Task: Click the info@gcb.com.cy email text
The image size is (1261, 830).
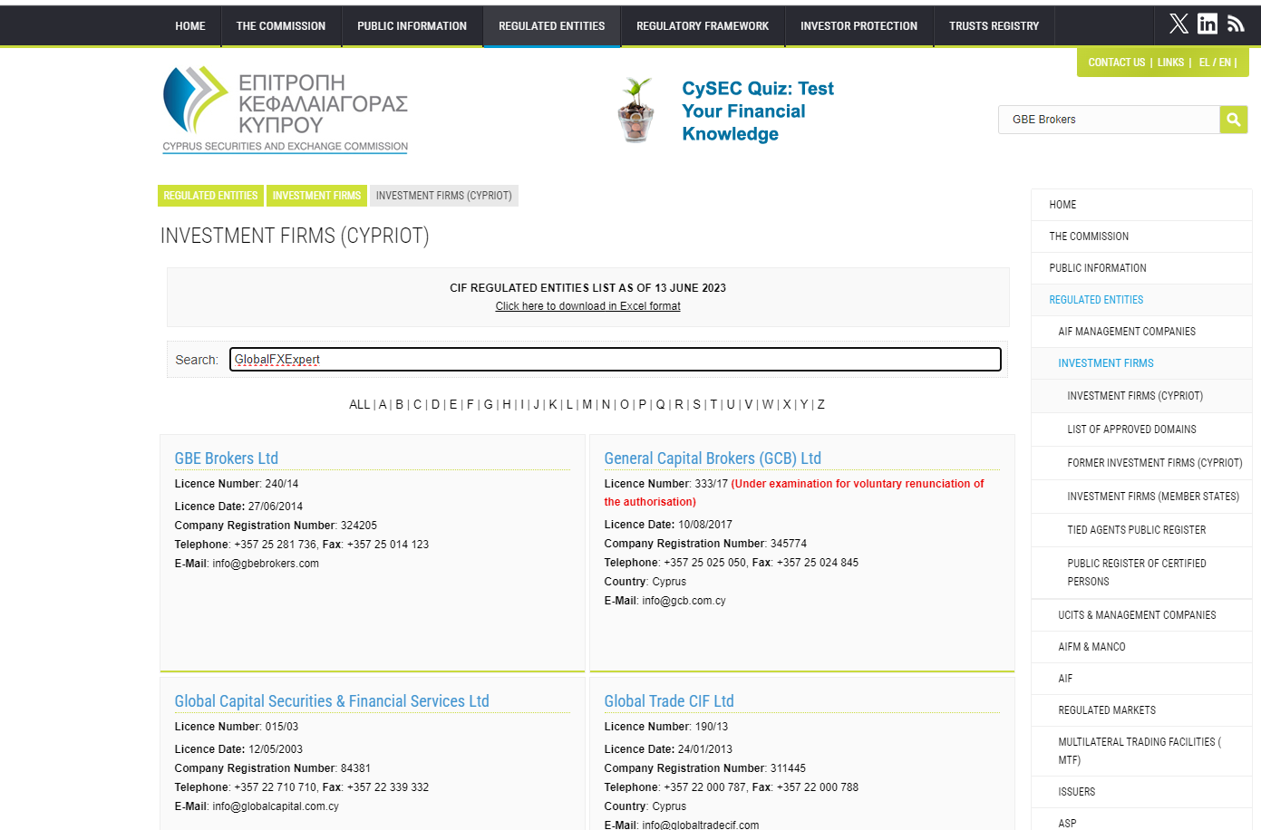Action: pyautogui.click(x=684, y=601)
